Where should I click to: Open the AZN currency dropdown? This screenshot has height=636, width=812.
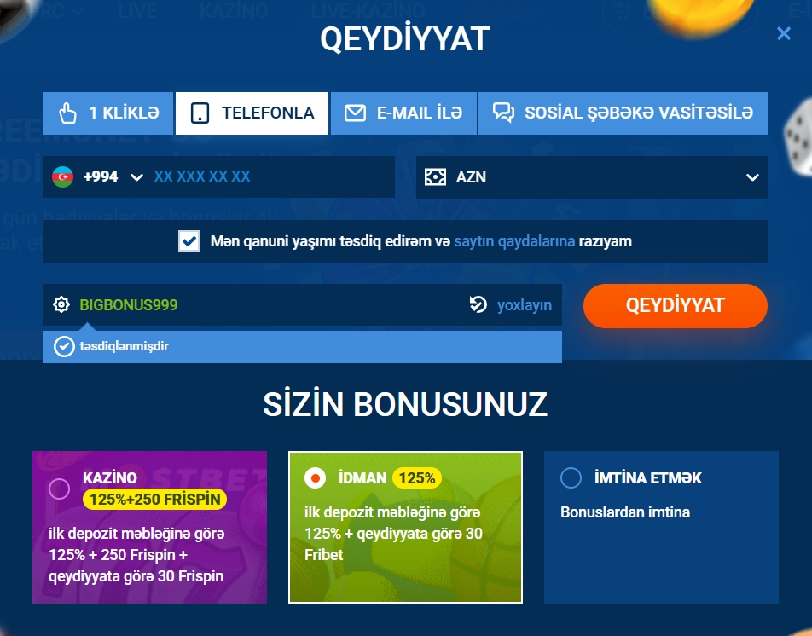point(592,177)
